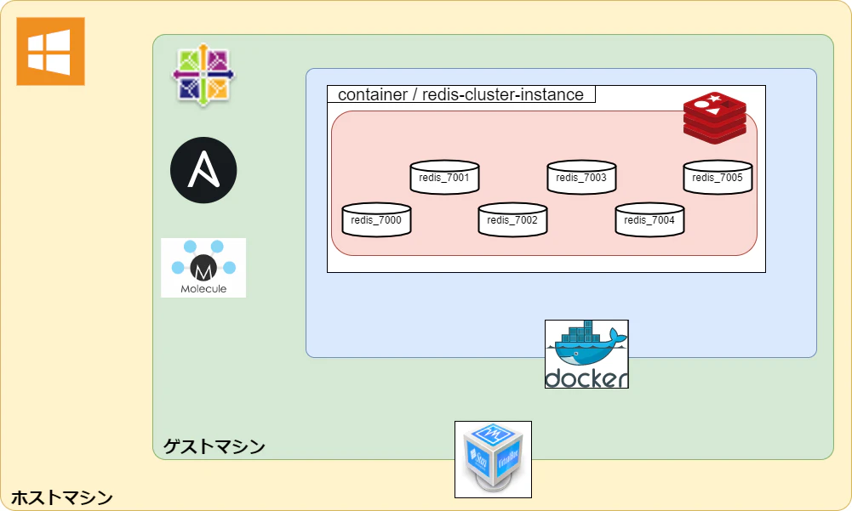
Task: Click the container / redis-cluster-instance label
Action: point(461,94)
